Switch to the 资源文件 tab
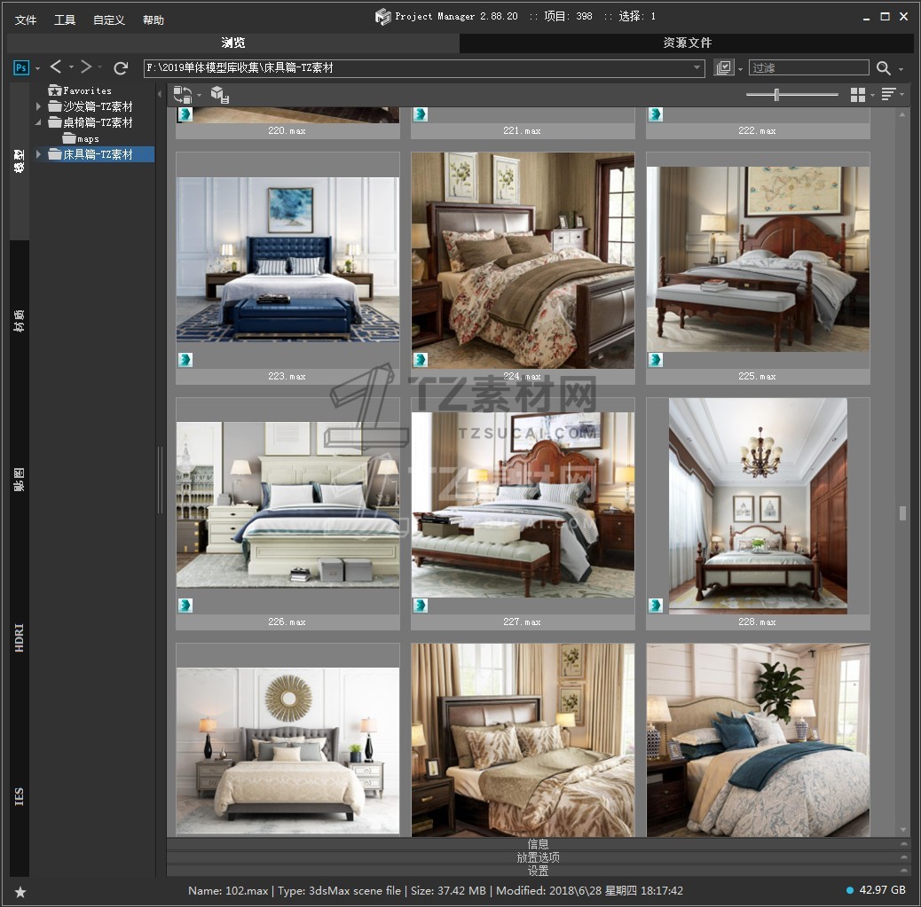The height and width of the screenshot is (907, 921). (687, 43)
